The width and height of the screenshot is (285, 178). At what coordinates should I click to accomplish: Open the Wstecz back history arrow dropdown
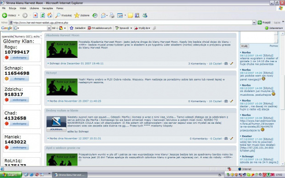click(x=19, y=16)
